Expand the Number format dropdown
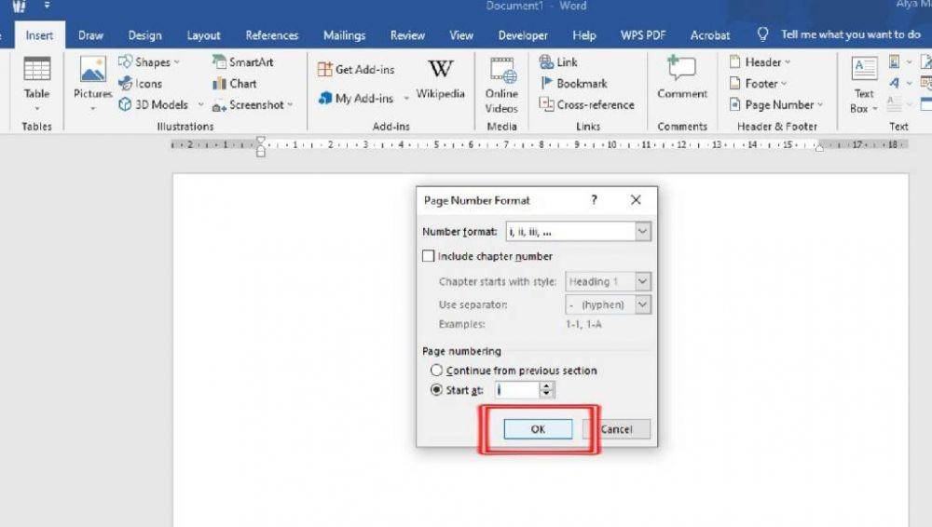Image resolution: width=932 pixels, height=527 pixels. tap(642, 232)
